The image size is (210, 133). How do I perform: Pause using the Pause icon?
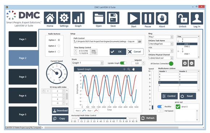(x=148, y=18)
